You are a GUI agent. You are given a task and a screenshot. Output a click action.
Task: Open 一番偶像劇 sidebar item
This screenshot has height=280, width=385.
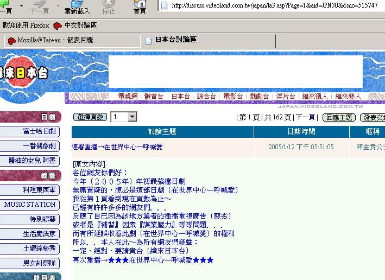click(x=29, y=146)
